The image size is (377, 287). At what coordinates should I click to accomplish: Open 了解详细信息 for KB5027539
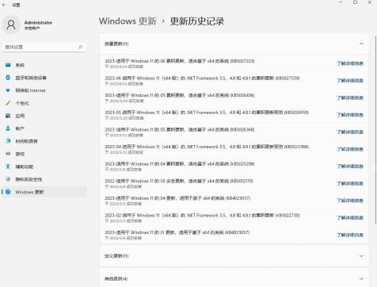click(x=350, y=80)
